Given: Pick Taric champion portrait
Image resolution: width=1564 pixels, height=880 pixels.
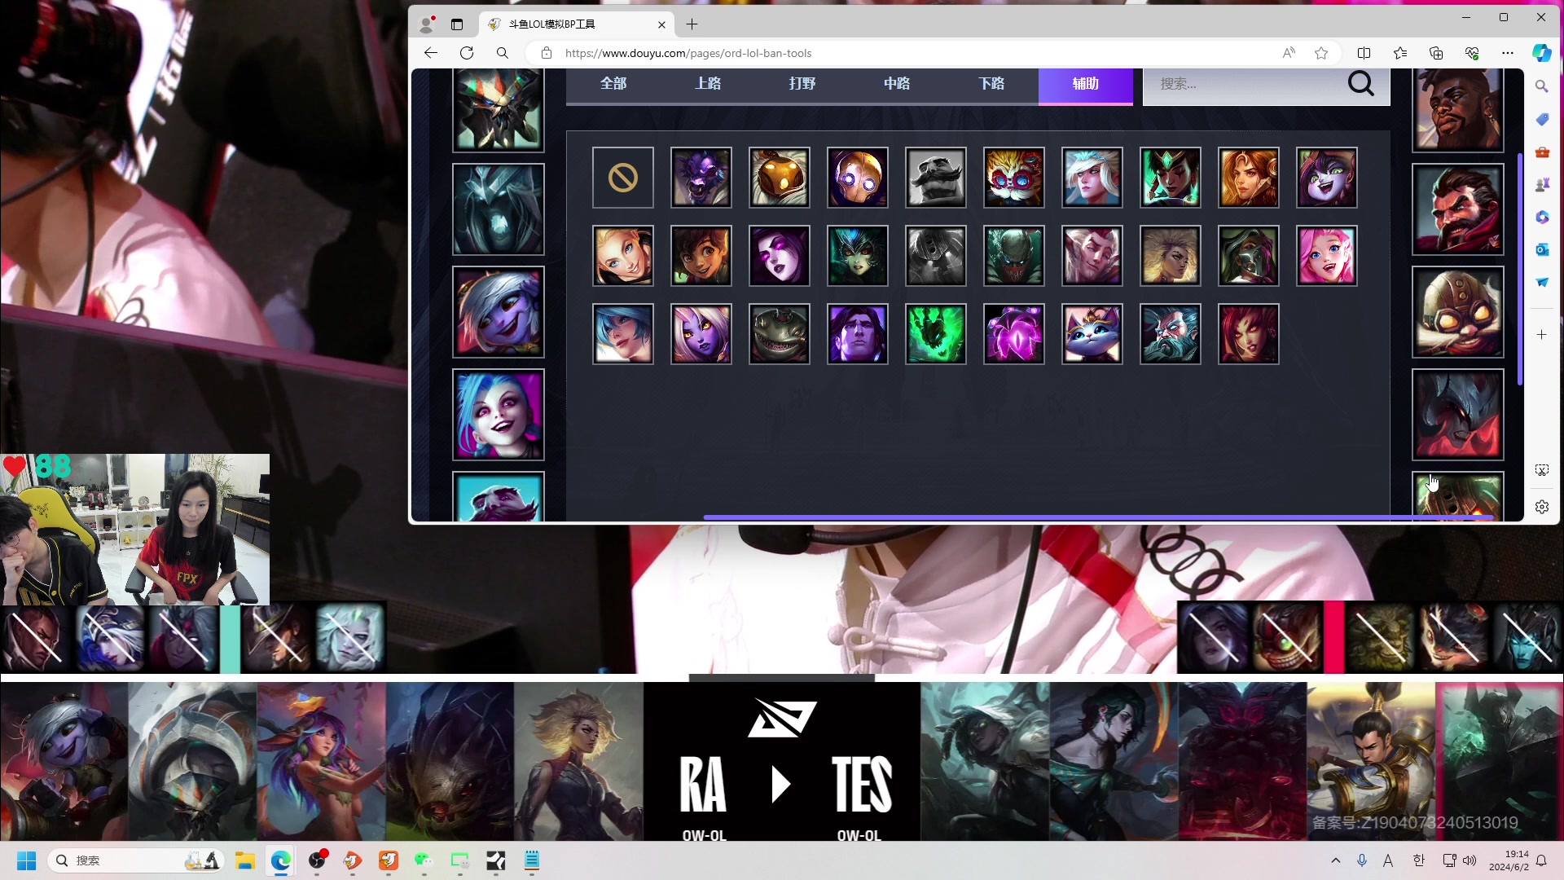Looking at the screenshot, I should [857, 334].
